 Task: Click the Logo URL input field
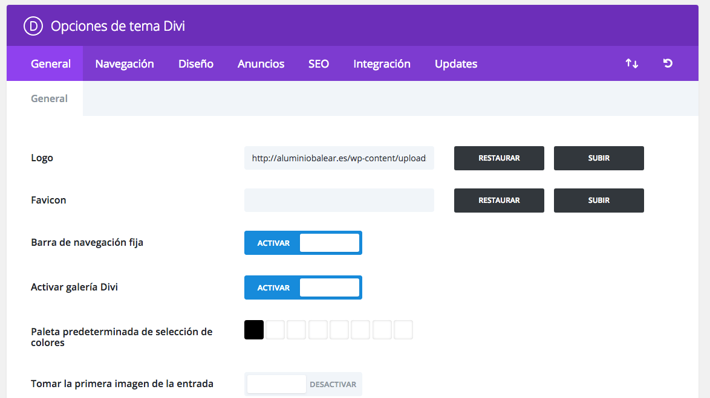(339, 158)
